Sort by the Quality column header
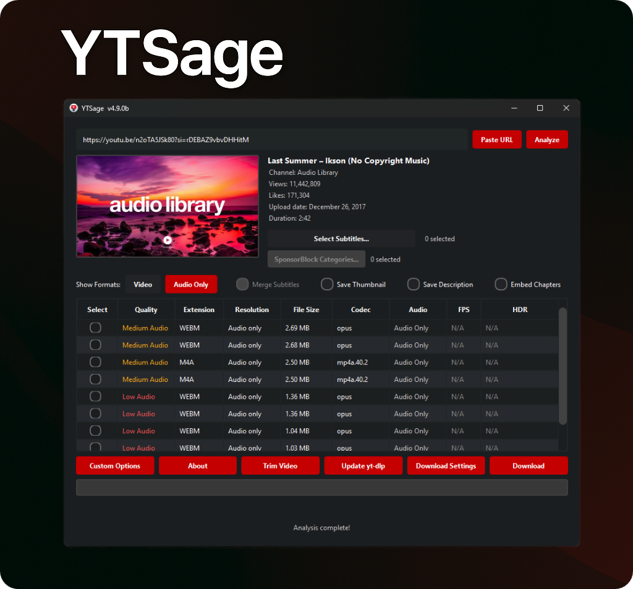 [146, 310]
